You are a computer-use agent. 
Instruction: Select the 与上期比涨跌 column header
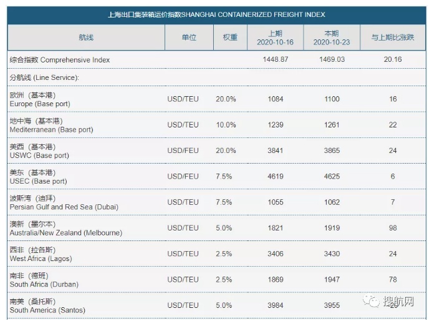coord(393,37)
